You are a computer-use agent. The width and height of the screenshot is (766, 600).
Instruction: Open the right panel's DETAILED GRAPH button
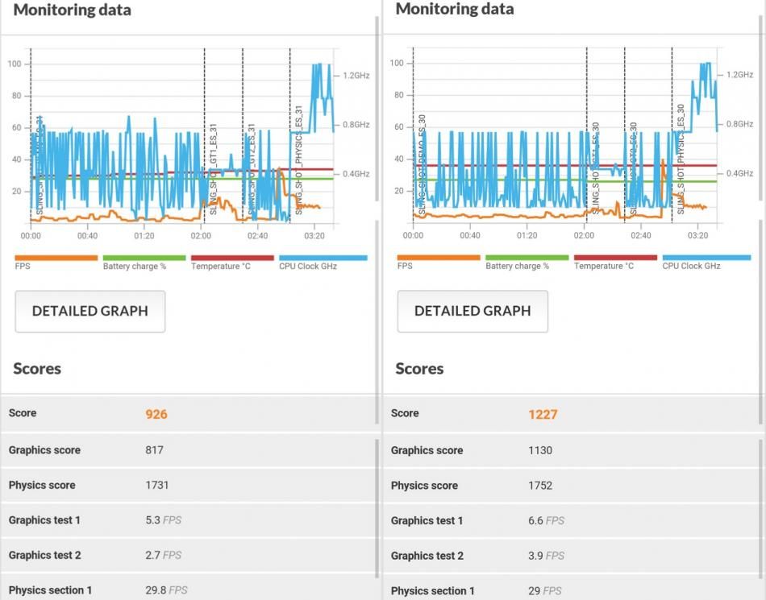coord(473,312)
